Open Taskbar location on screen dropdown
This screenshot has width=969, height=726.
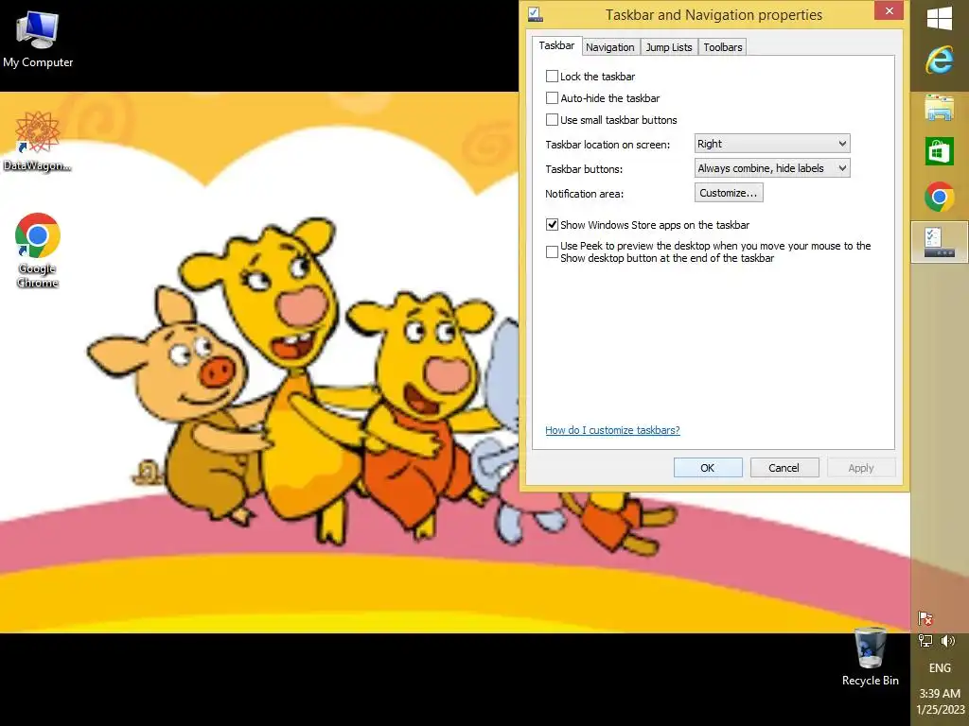(x=772, y=144)
